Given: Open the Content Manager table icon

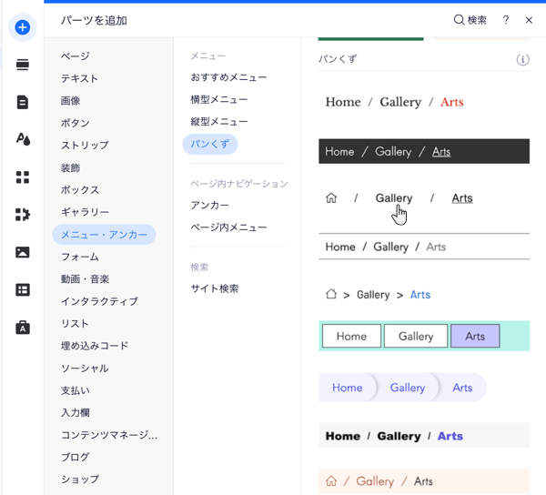Looking at the screenshot, I should 23,289.
